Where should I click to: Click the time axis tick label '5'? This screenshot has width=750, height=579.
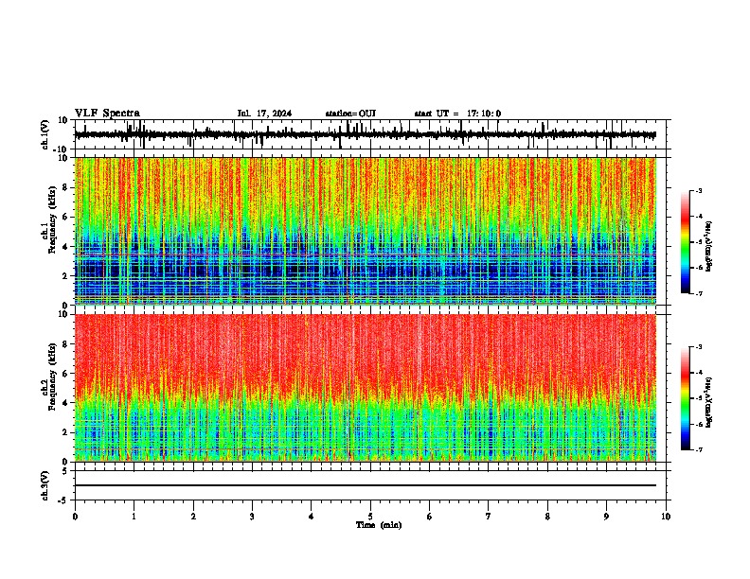point(370,517)
